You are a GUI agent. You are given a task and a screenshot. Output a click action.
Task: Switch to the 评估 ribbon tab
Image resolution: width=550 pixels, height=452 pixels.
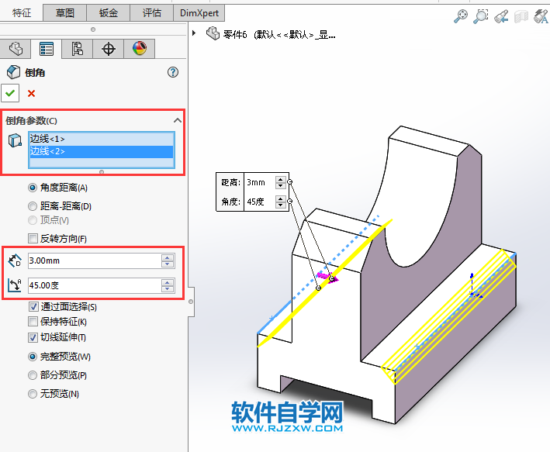pyautogui.click(x=152, y=13)
